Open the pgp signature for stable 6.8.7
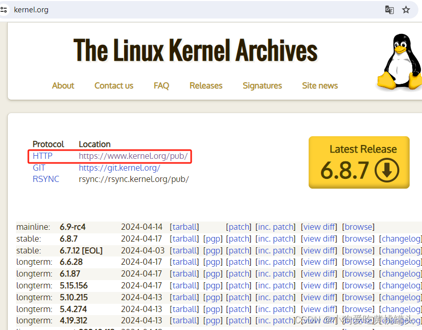 212,239
